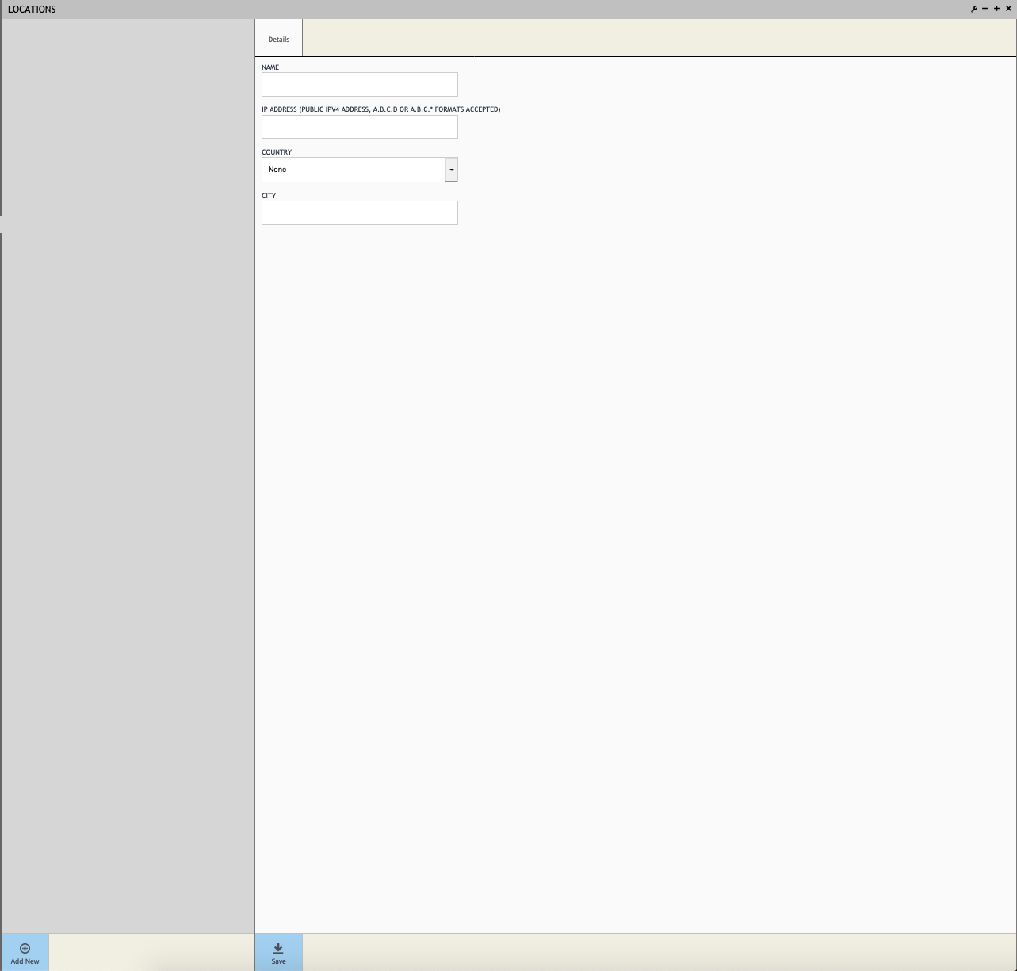Open the Details tab
This screenshot has height=971, width=1017.
point(278,39)
